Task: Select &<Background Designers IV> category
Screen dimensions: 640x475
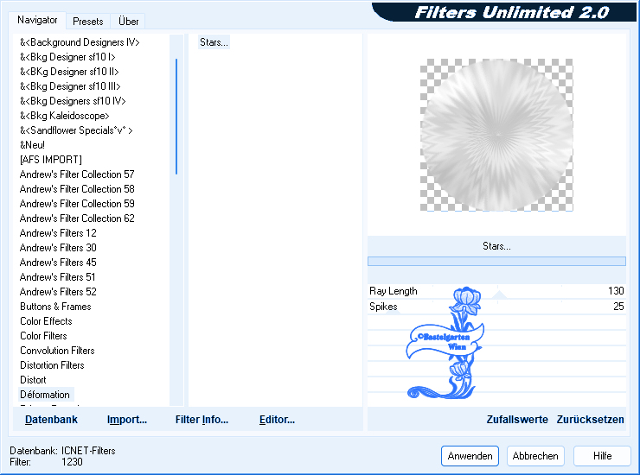Action: 80,42
